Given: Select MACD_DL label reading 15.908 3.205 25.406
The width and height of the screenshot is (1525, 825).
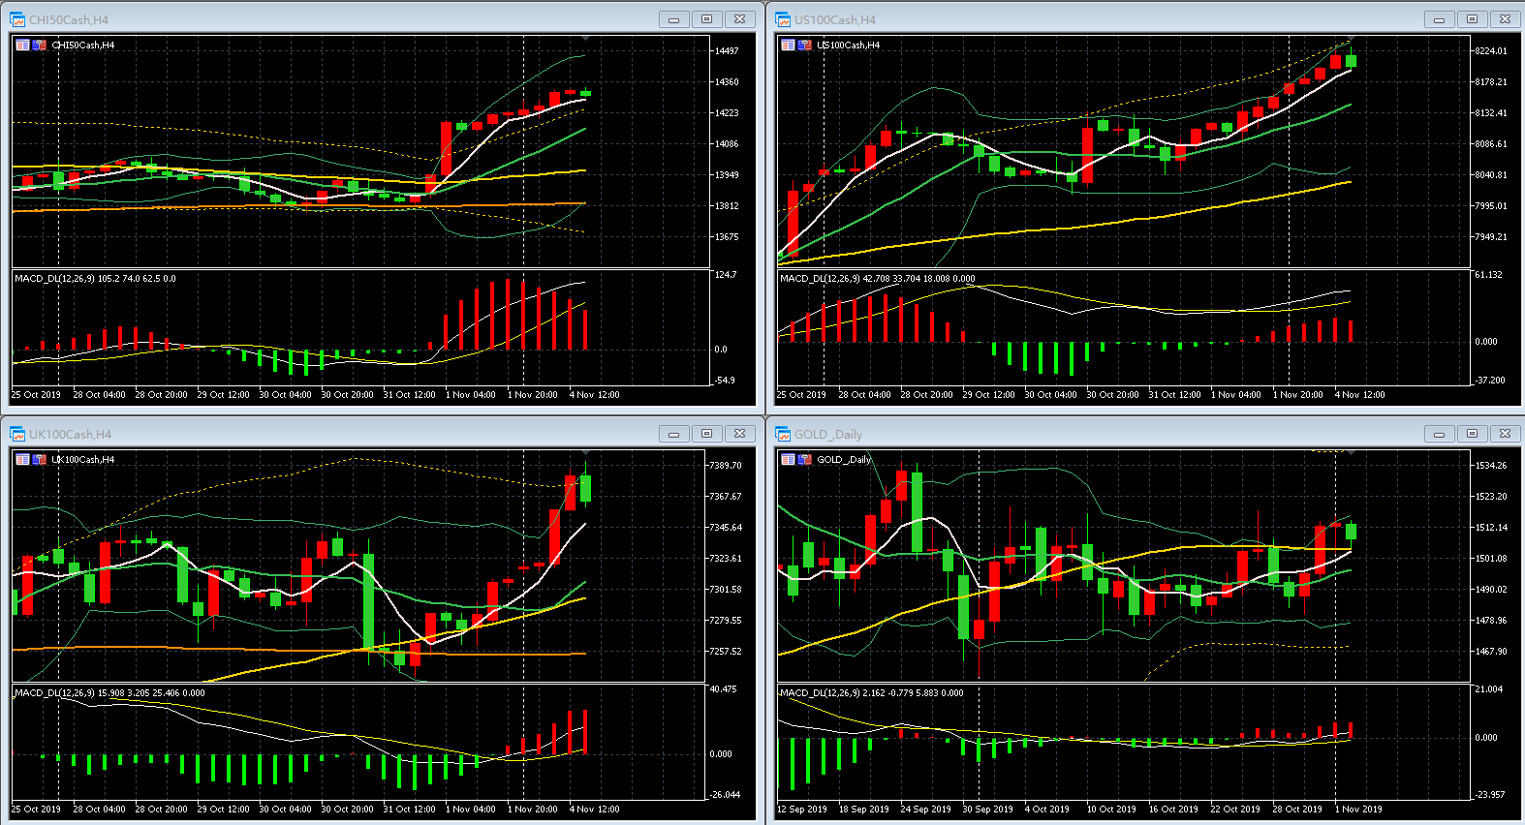Looking at the screenshot, I should (109, 692).
